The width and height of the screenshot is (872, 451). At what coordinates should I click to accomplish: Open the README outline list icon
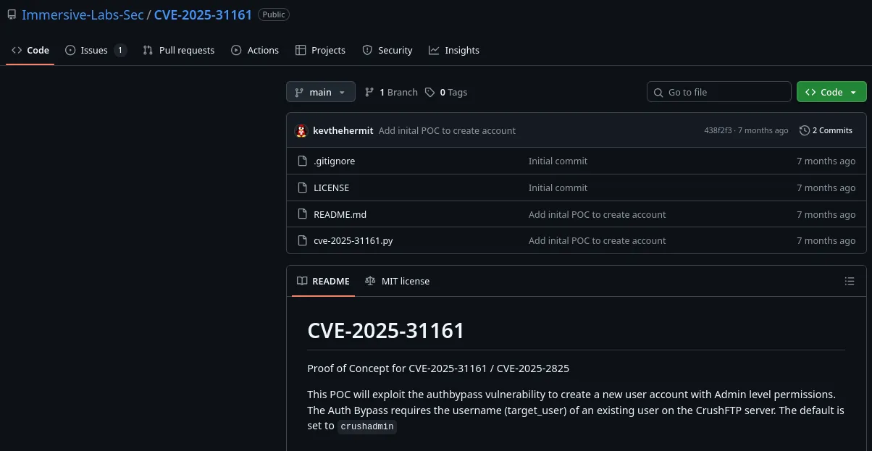(850, 281)
